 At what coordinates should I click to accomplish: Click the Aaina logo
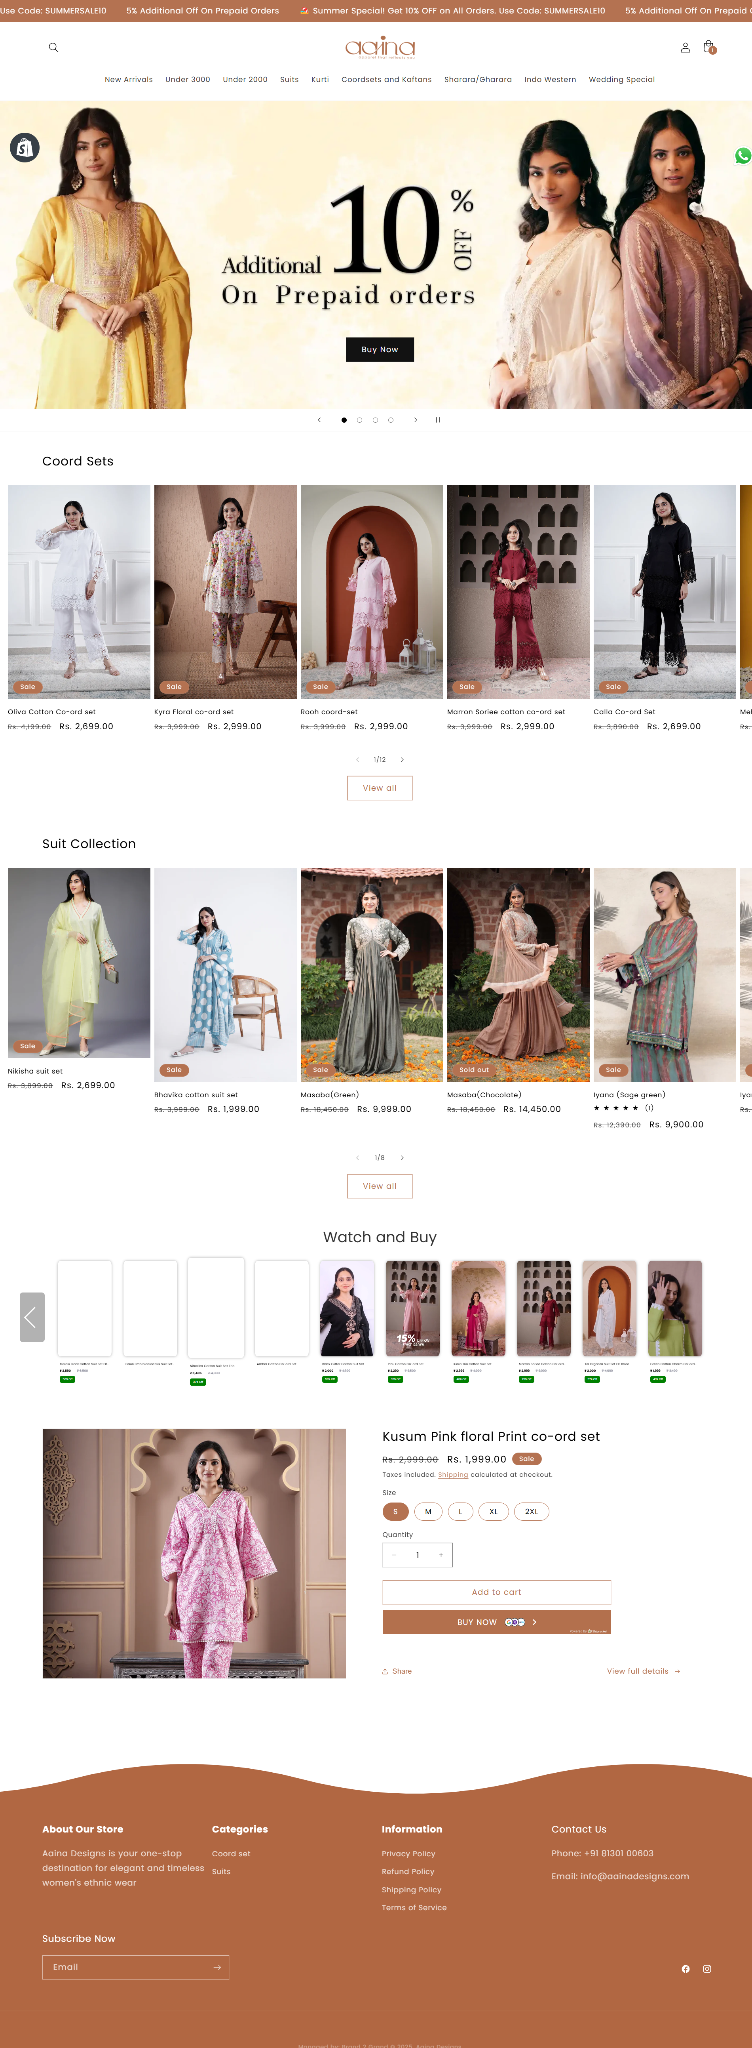pos(380,48)
